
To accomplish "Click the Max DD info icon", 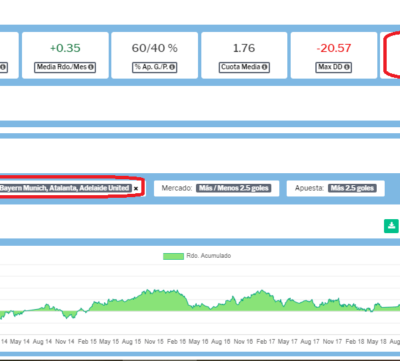I will pos(347,67).
